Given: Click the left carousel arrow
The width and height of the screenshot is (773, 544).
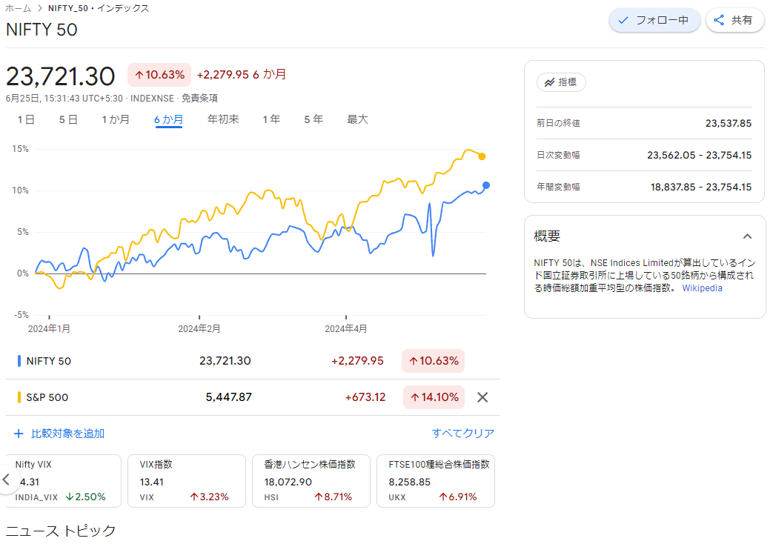Looking at the screenshot, I should (7, 480).
